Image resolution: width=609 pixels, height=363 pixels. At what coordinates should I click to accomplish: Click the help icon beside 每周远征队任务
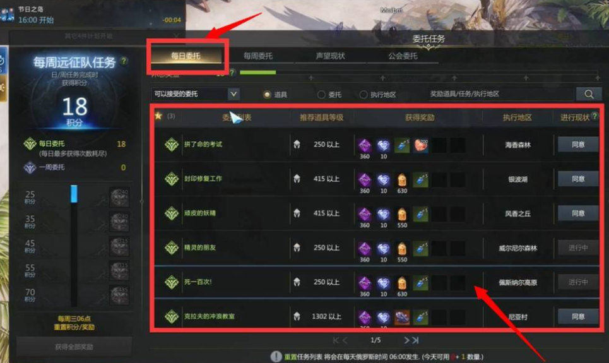pos(124,61)
